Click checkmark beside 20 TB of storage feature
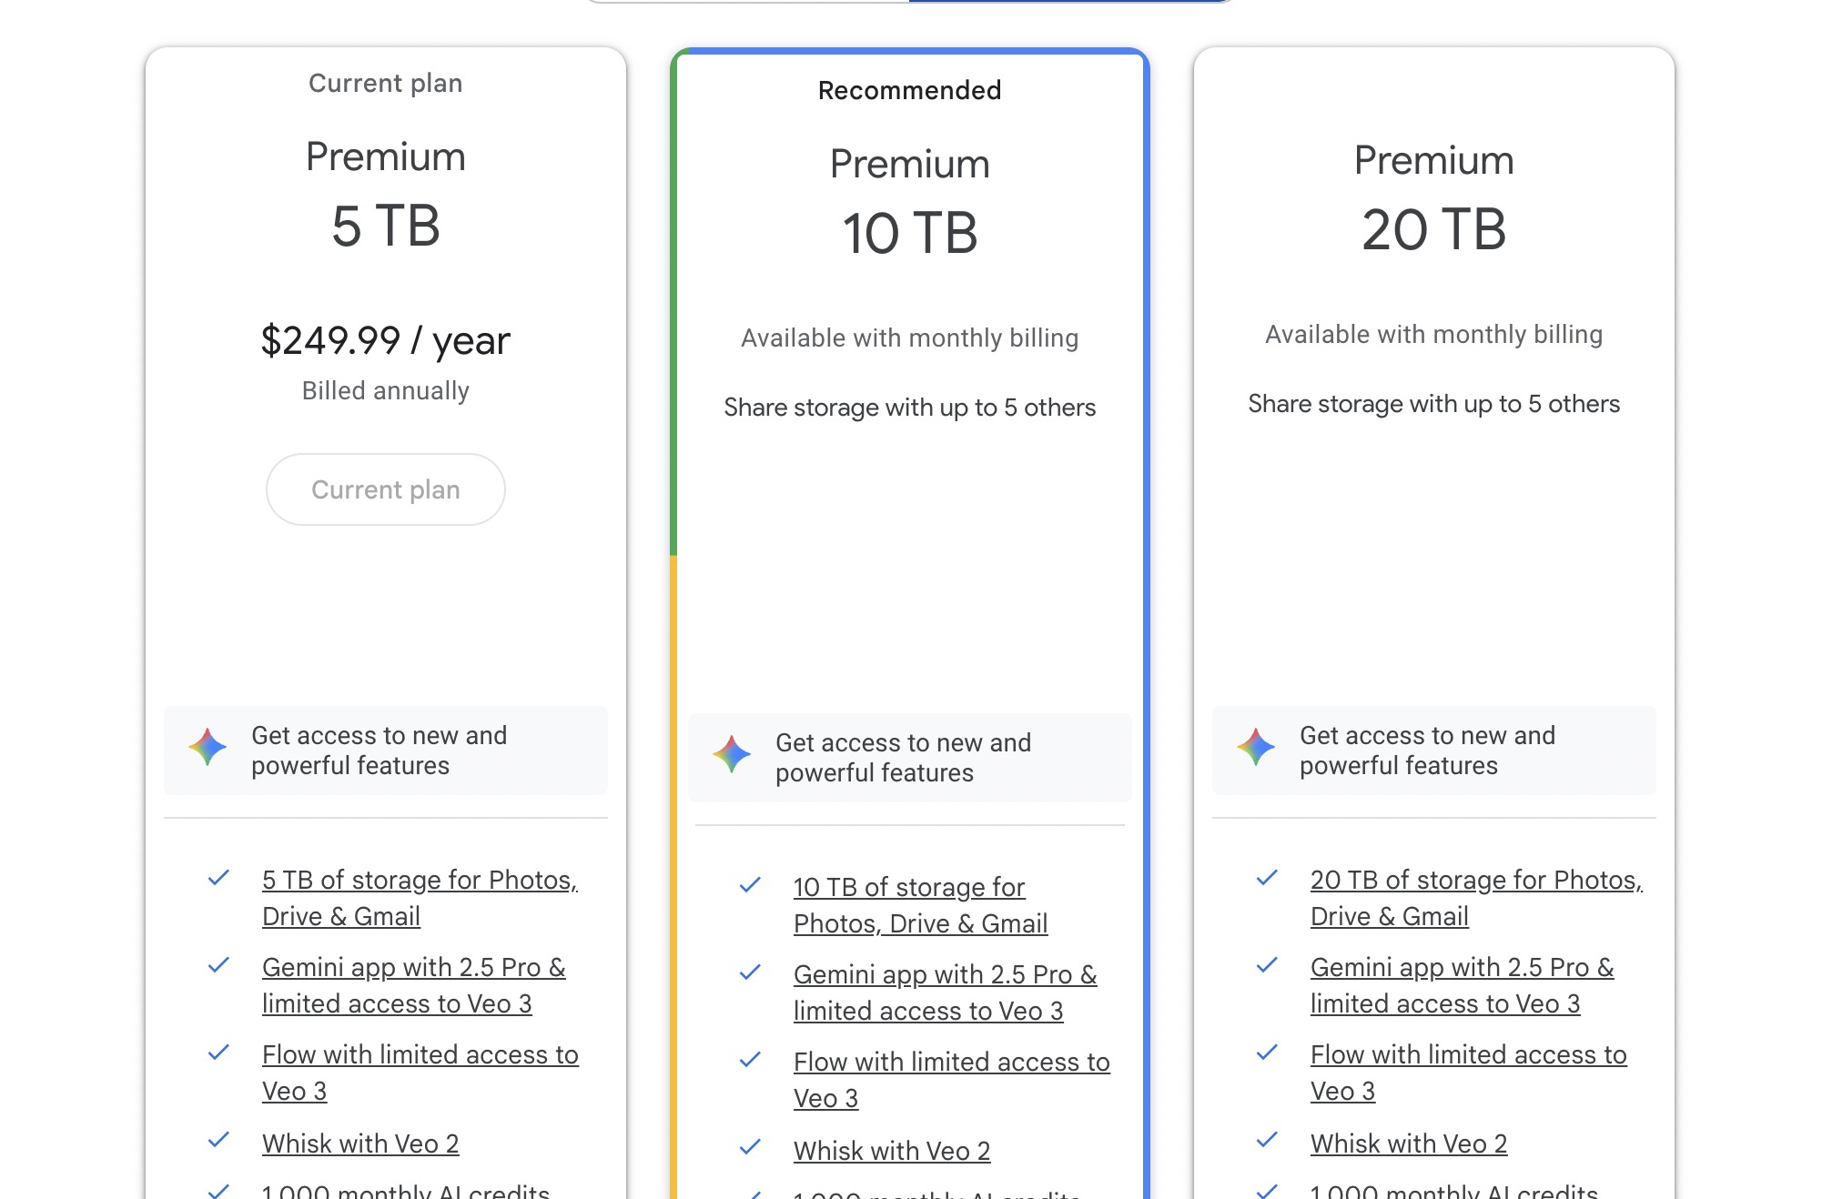Screen dimensions: 1822x1199 [x=1267, y=879]
